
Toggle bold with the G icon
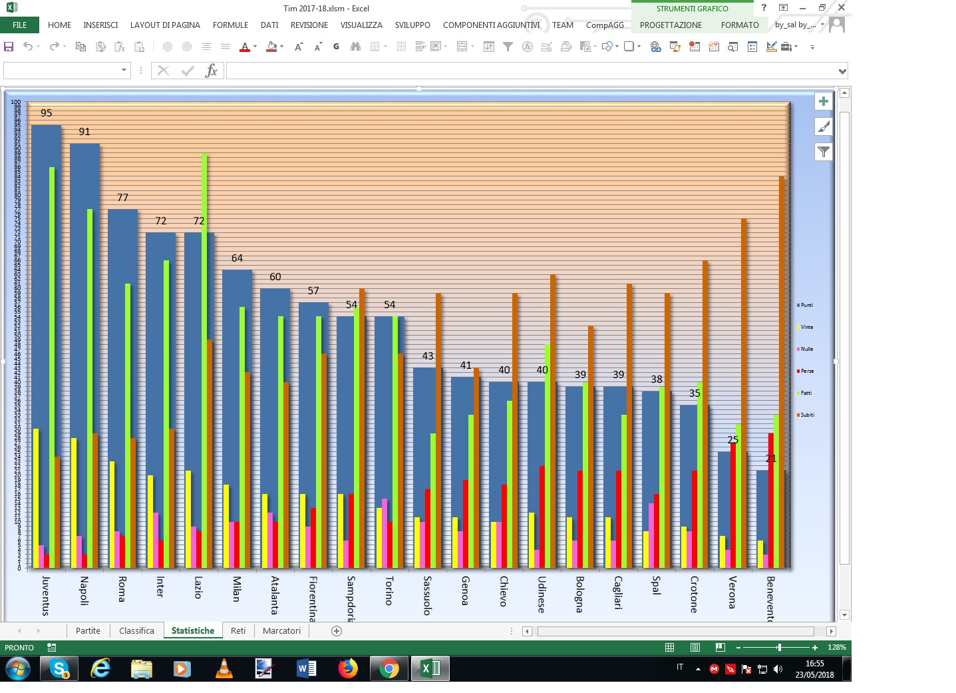337,47
